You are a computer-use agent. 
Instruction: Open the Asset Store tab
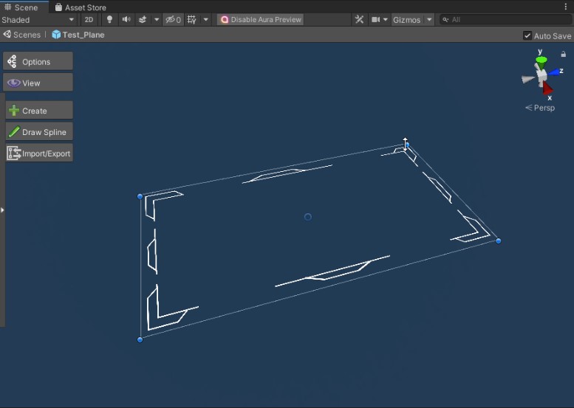tap(81, 7)
